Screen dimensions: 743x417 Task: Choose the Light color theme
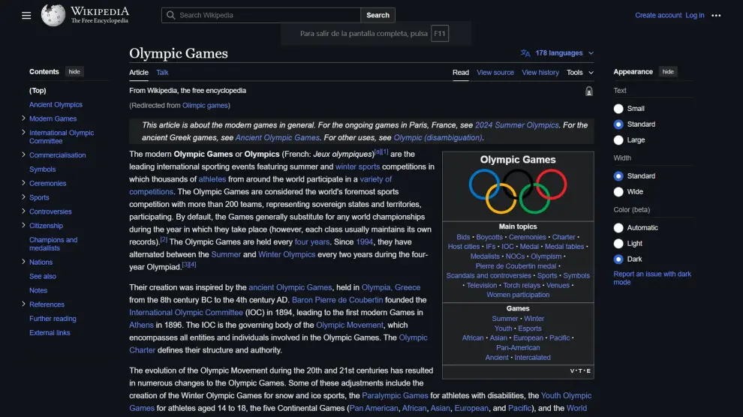(x=618, y=244)
